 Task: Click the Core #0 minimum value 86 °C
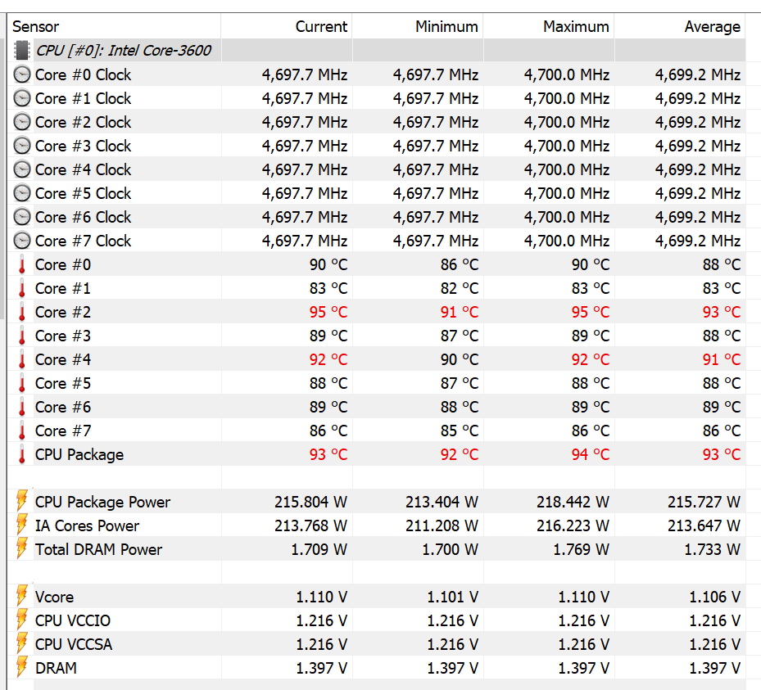(460, 264)
